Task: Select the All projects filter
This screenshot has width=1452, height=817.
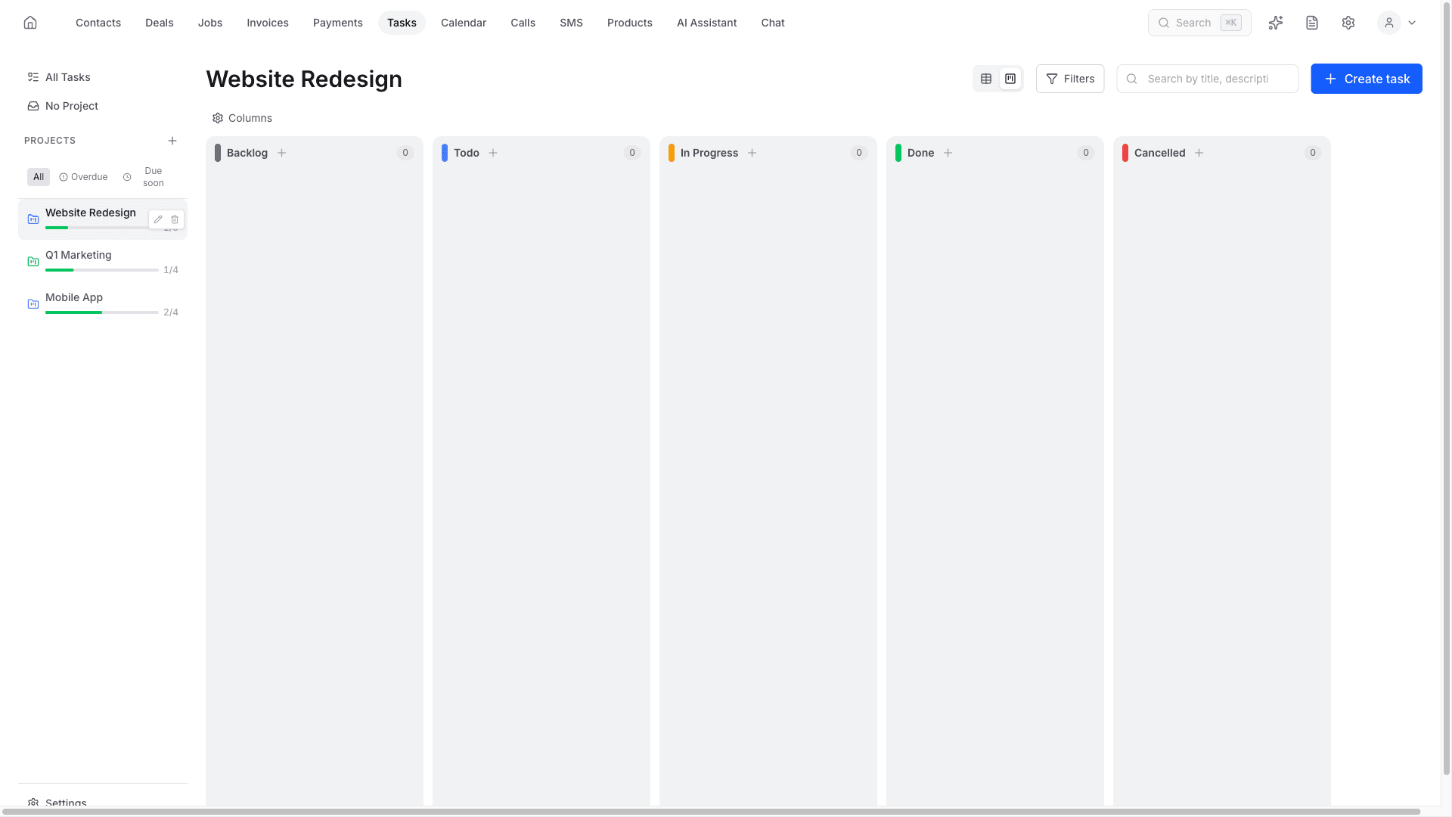Action: tap(38, 177)
